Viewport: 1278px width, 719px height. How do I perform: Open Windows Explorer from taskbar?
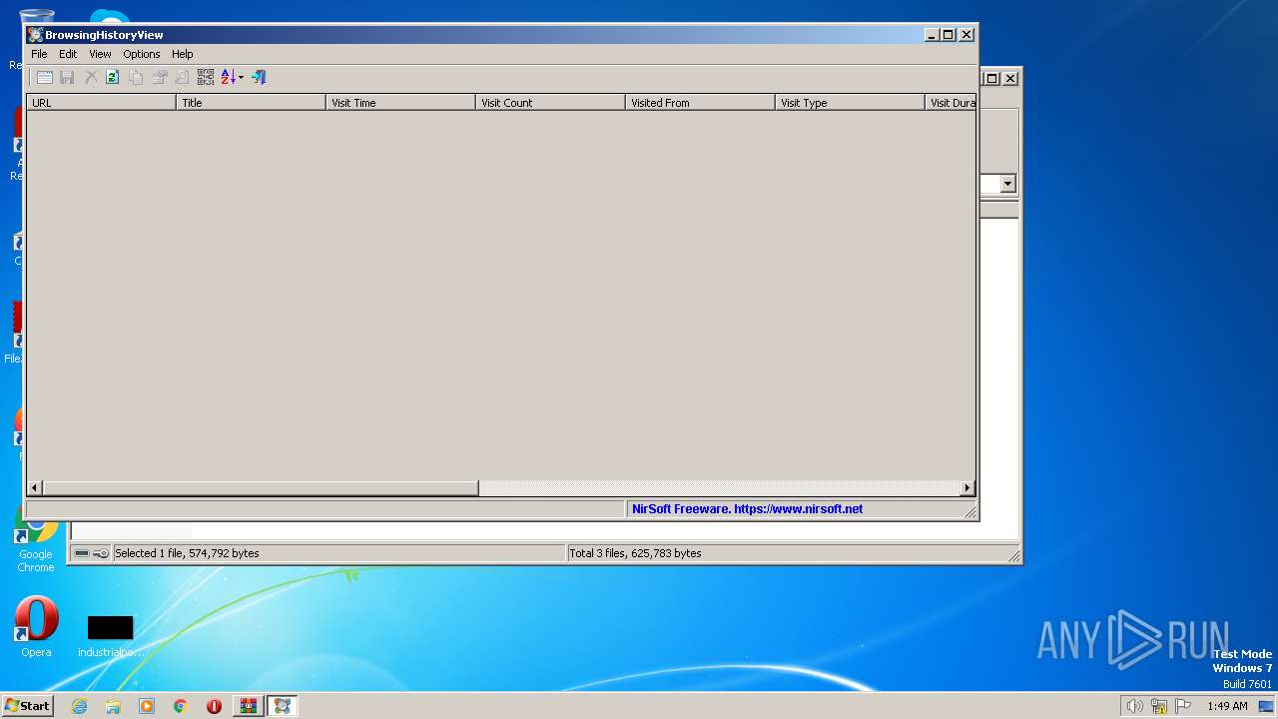[113, 706]
